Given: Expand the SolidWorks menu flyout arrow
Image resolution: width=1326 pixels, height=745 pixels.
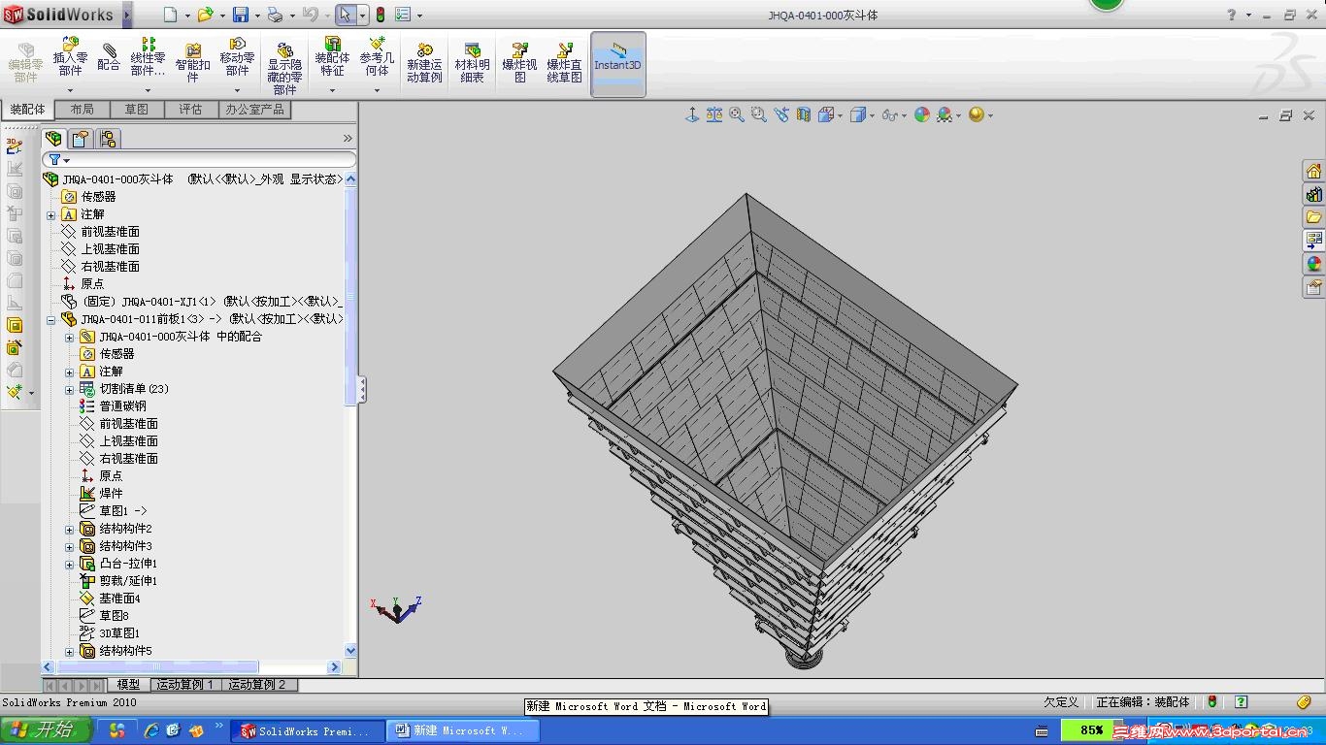Looking at the screenshot, I should [x=127, y=15].
